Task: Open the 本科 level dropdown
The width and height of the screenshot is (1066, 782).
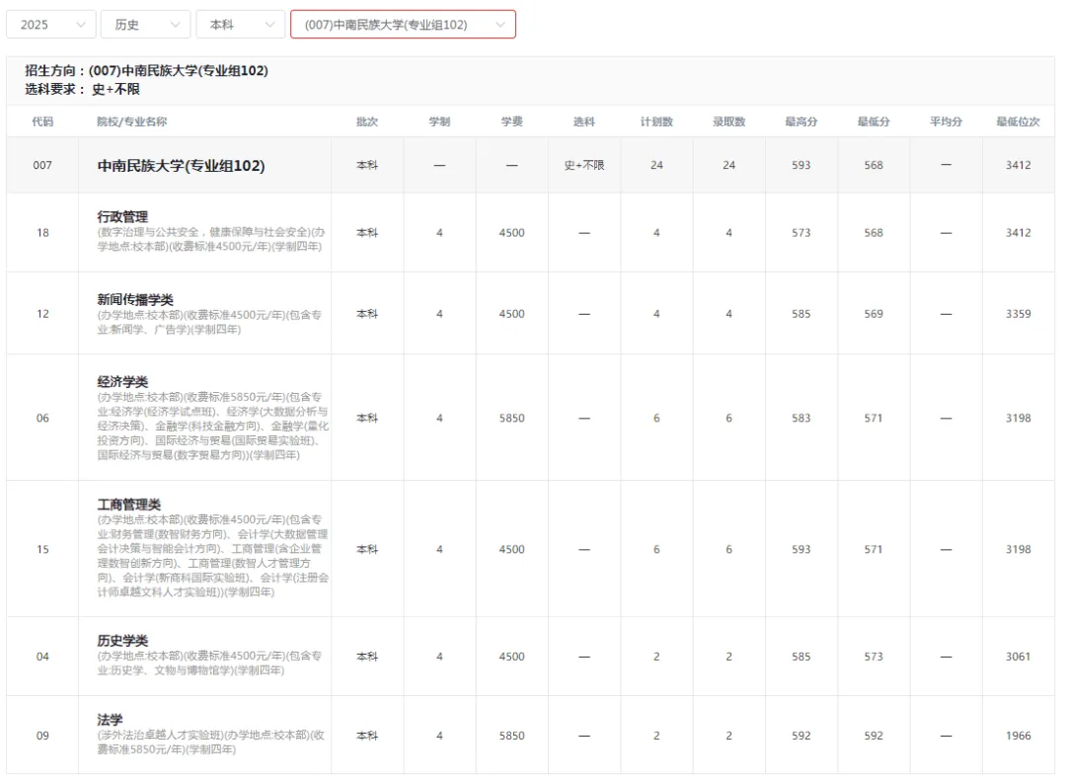Action: coord(240,25)
